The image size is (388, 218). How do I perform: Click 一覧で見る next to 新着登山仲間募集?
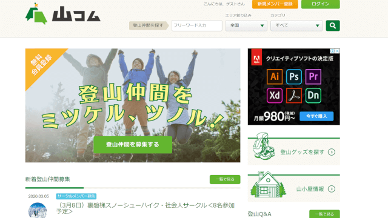point(225,179)
